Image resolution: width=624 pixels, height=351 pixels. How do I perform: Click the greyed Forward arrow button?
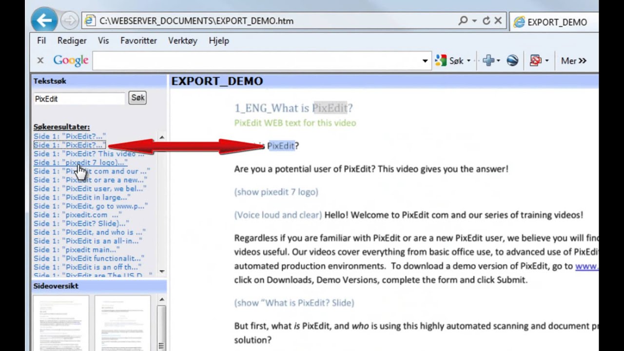click(x=70, y=20)
